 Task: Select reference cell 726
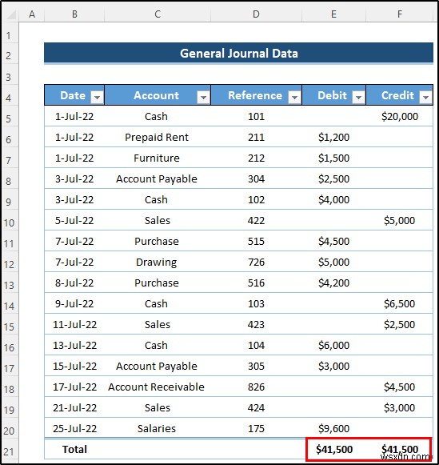point(256,262)
